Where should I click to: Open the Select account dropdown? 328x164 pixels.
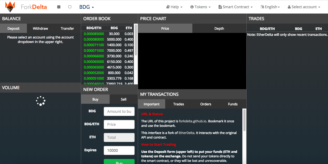point(304,7)
